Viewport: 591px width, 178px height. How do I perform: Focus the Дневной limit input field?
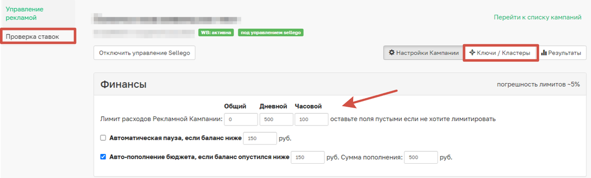click(276, 119)
